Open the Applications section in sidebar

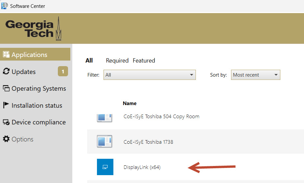[35, 54]
